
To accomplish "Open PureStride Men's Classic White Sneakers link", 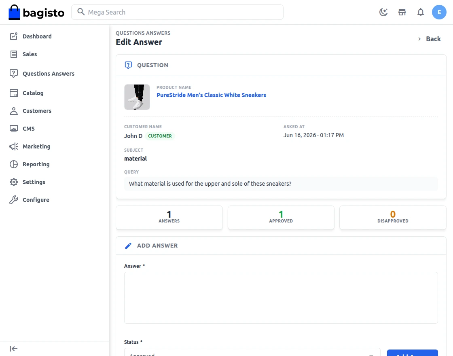I will click(211, 95).
